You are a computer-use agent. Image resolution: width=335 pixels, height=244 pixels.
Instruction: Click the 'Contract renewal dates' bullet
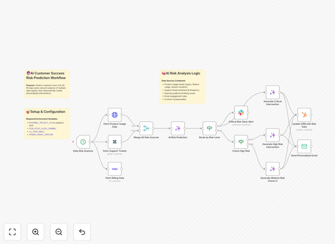(x=175, y=100)
